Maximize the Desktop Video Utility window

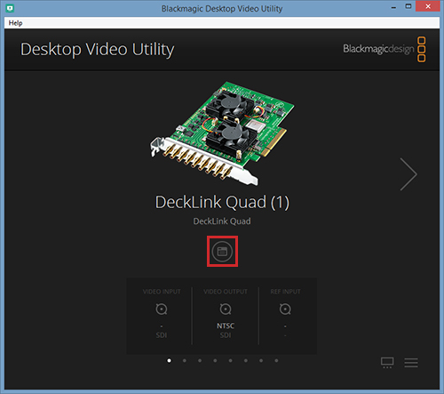pos(408,6)
